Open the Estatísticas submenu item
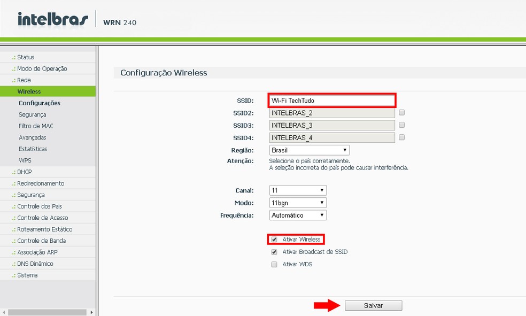 click(x=33, y=149)
